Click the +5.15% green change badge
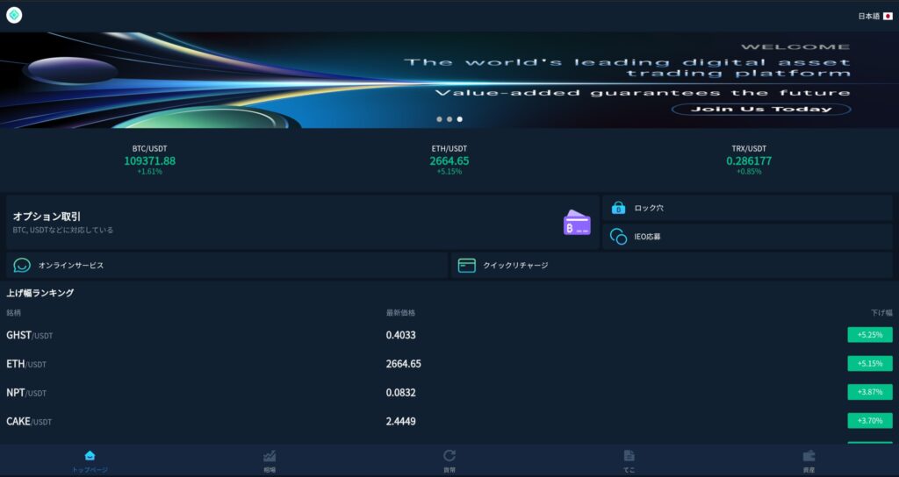This screenshot has width=899, height=477. 870,364
